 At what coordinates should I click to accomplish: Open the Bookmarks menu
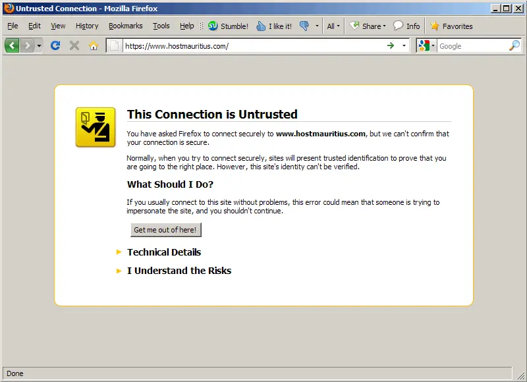pos(125,26)
